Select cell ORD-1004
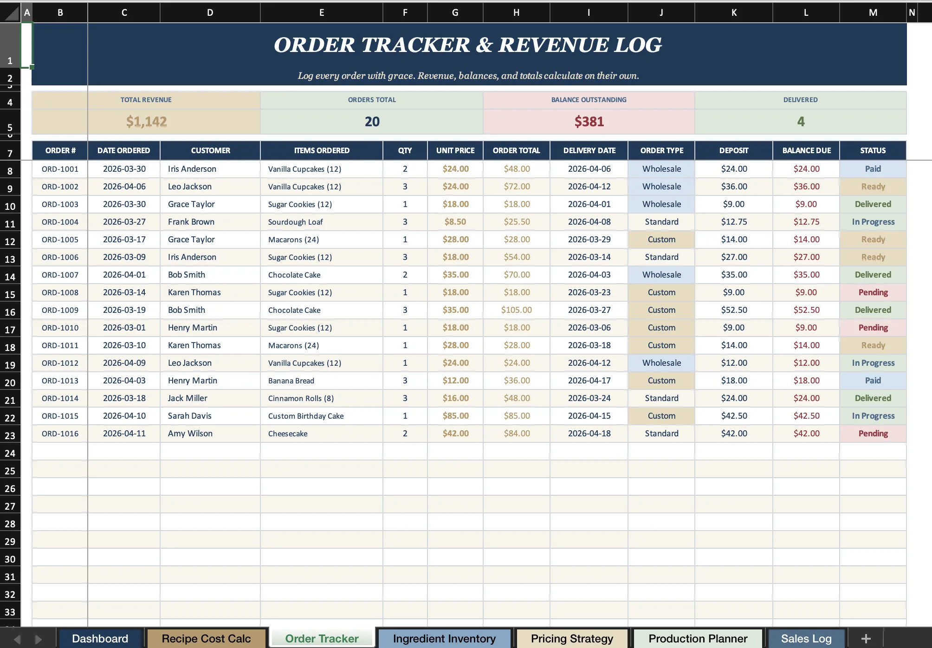 (60, 222)
